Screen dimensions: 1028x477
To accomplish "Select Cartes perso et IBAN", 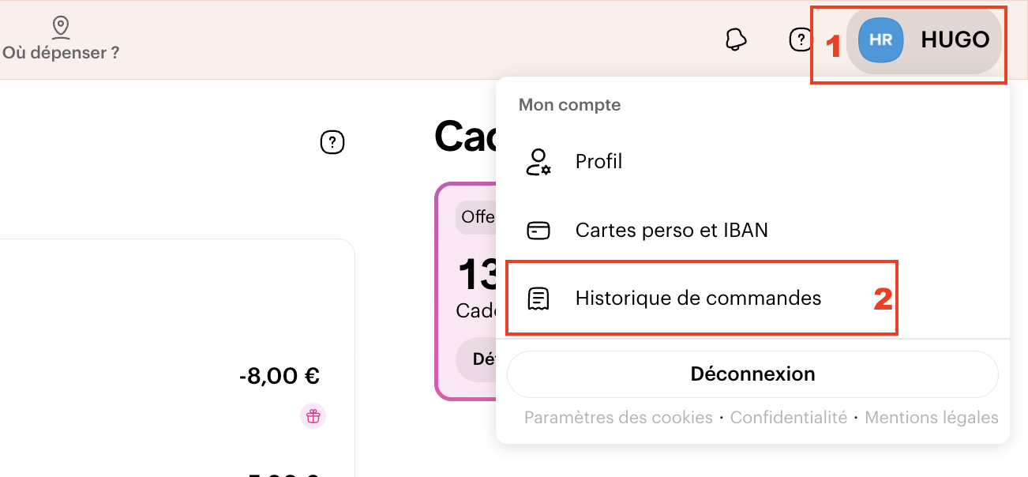I will click(x=670, y=230).
